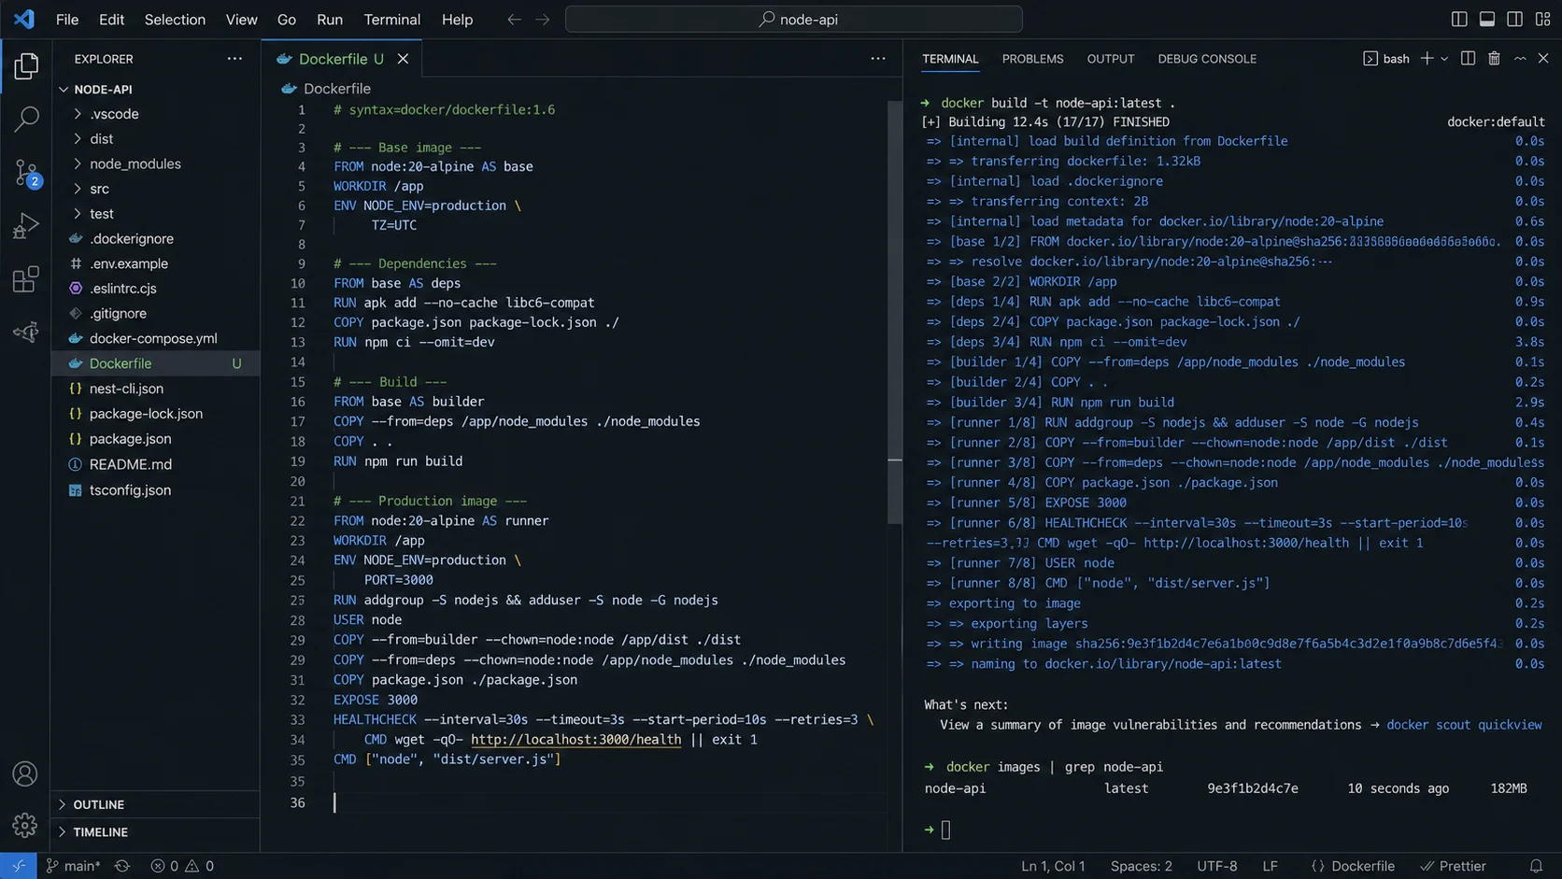1562x879 pixels.
Task: Open the Explorer view in activity bar
Action: (x=26, y=65)
